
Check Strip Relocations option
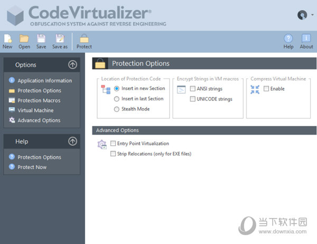[113, 154]
